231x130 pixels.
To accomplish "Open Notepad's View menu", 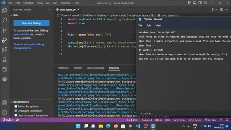I will (158, 26).
